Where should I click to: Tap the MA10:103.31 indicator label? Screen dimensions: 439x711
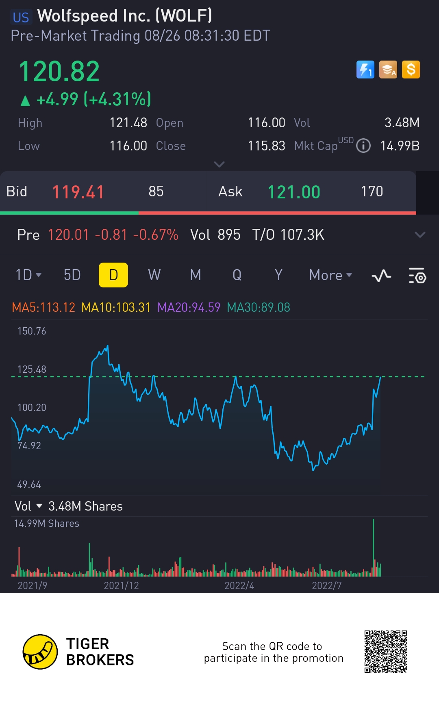116,307
